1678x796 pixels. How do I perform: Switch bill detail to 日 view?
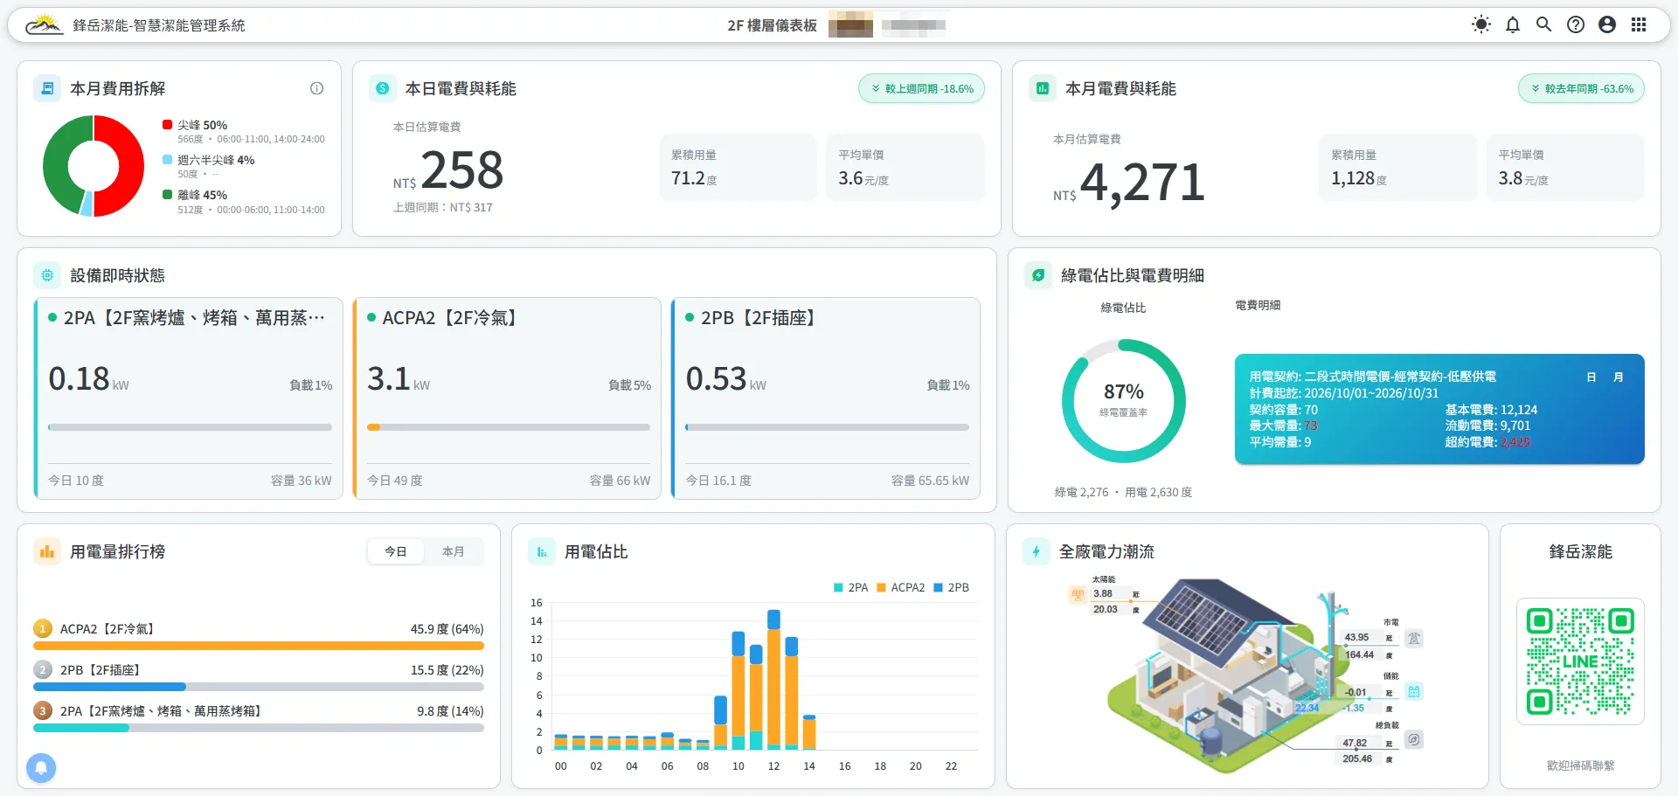tap(1591, 377)
